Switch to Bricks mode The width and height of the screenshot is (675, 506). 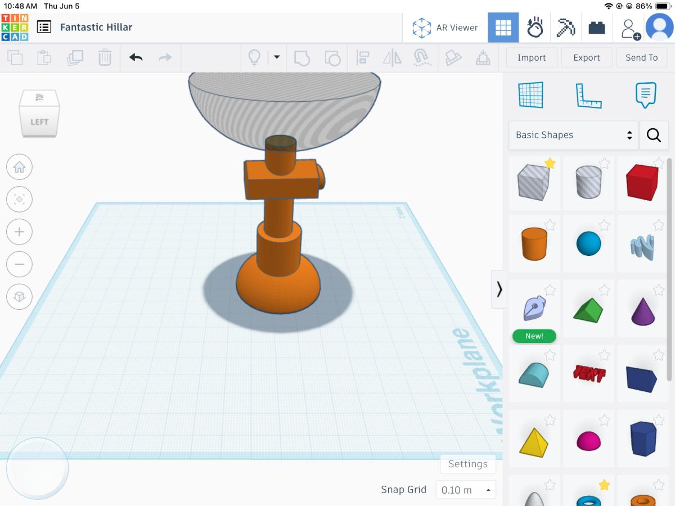[597, 28]
